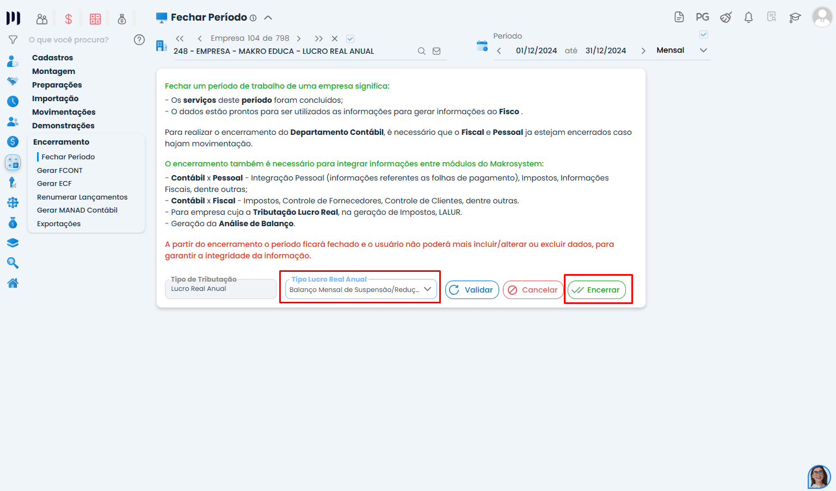
Task: Click the highlighted calculator sidebar icon
Action: click(x=13, y=162)
